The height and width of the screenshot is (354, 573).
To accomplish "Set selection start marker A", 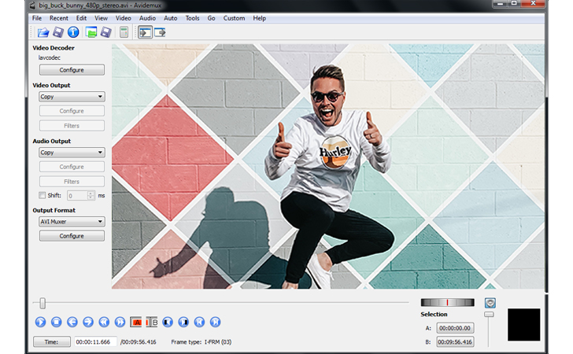I will (135, 322).
